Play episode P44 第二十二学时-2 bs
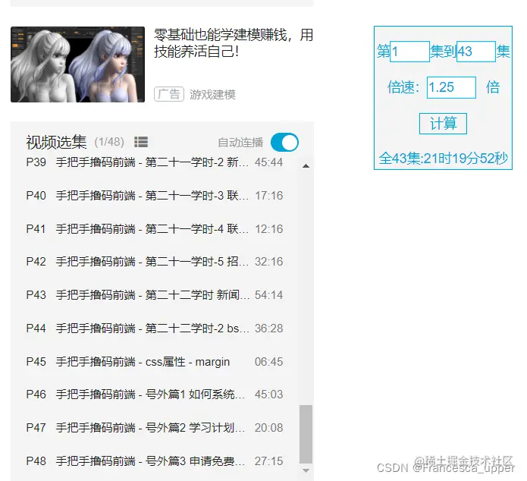Viewport: 527px width, 481px height. (155, 328)
